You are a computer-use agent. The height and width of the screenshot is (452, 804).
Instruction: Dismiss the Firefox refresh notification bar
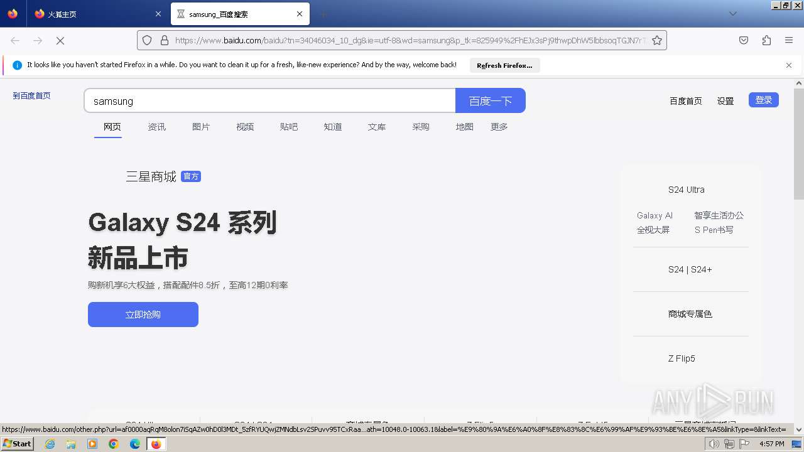click(789, 65)
